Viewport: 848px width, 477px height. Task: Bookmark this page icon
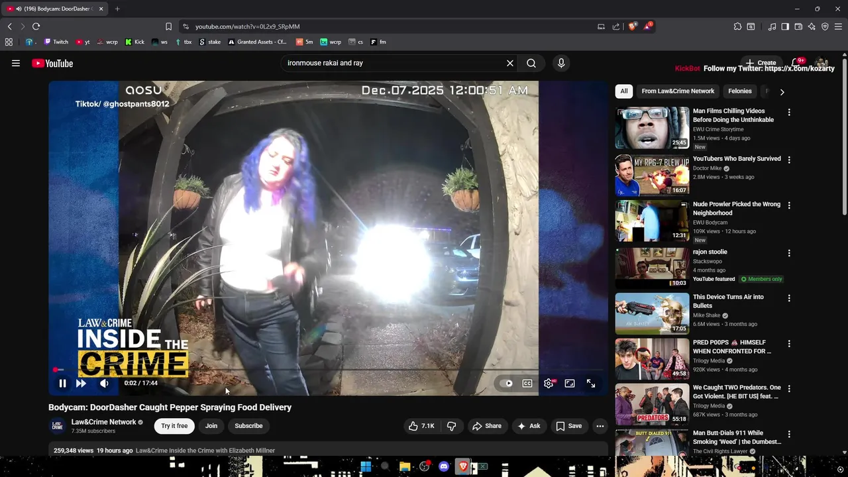pyautogui.click(x=168, y=26)
